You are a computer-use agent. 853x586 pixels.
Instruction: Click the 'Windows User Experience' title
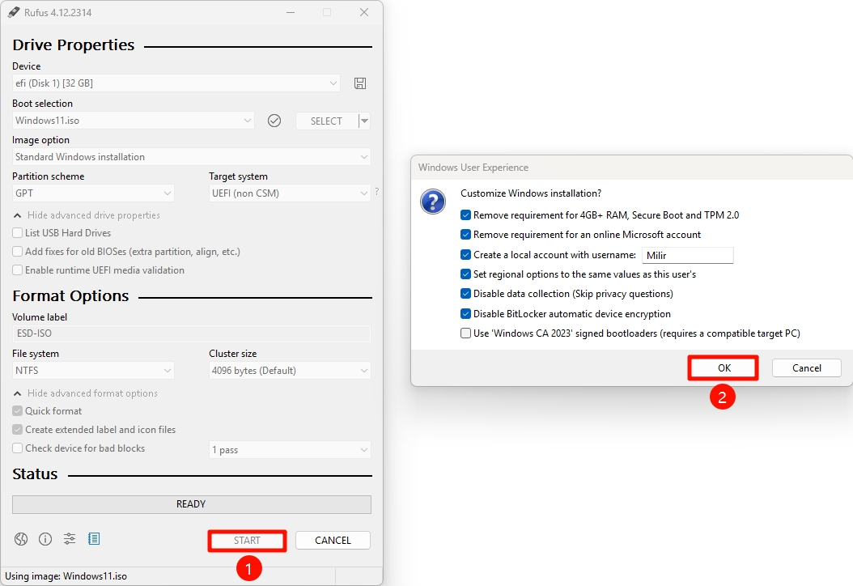[473, 168]
